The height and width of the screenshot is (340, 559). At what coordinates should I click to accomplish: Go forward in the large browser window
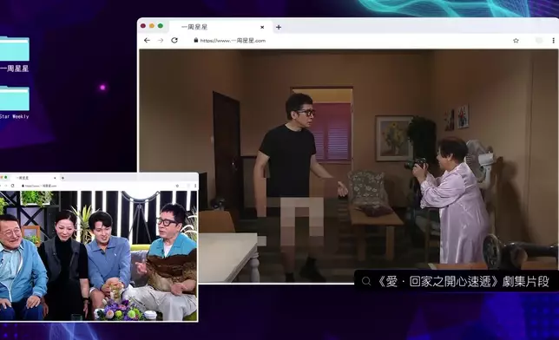pyautogui.click(x=161, y=40)
